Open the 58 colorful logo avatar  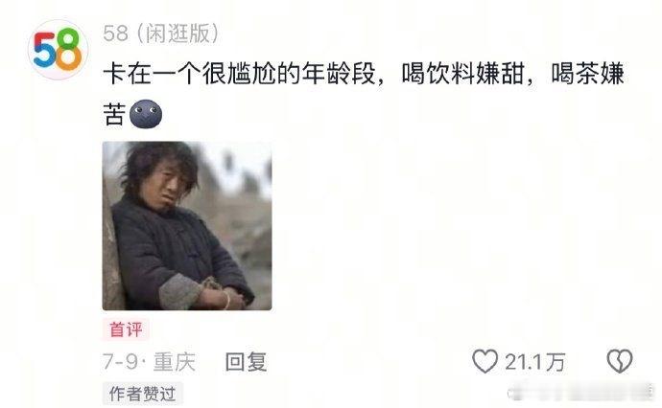click(58, 50)
